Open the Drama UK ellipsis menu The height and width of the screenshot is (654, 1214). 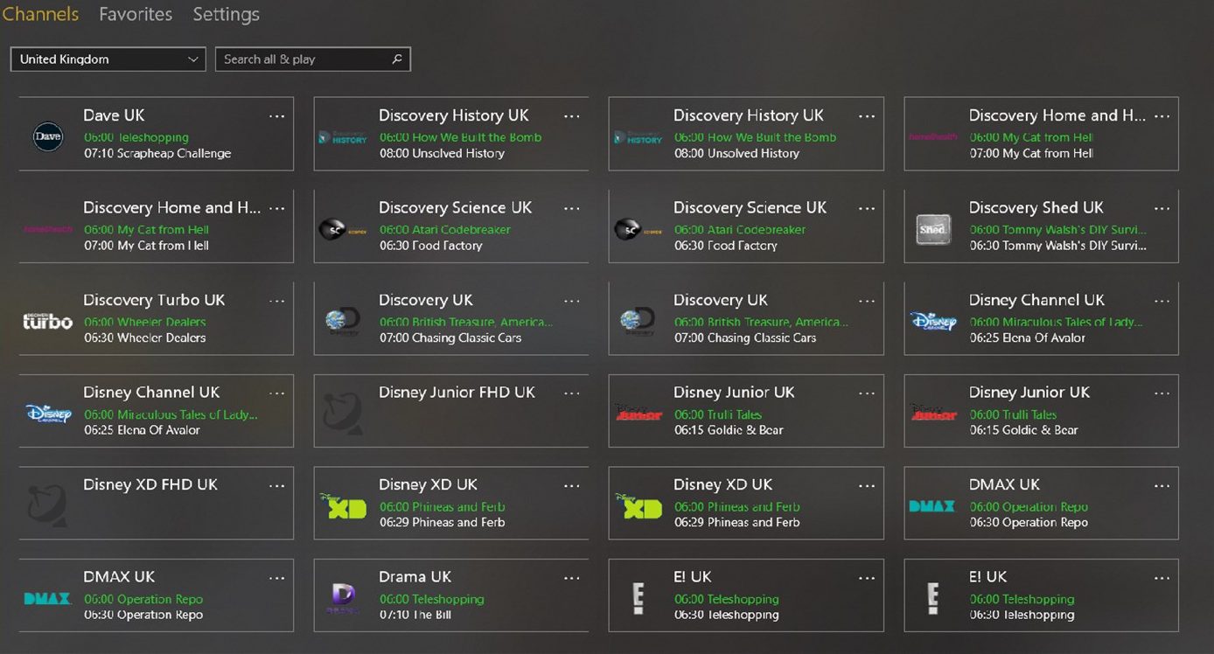pos(571,578)
